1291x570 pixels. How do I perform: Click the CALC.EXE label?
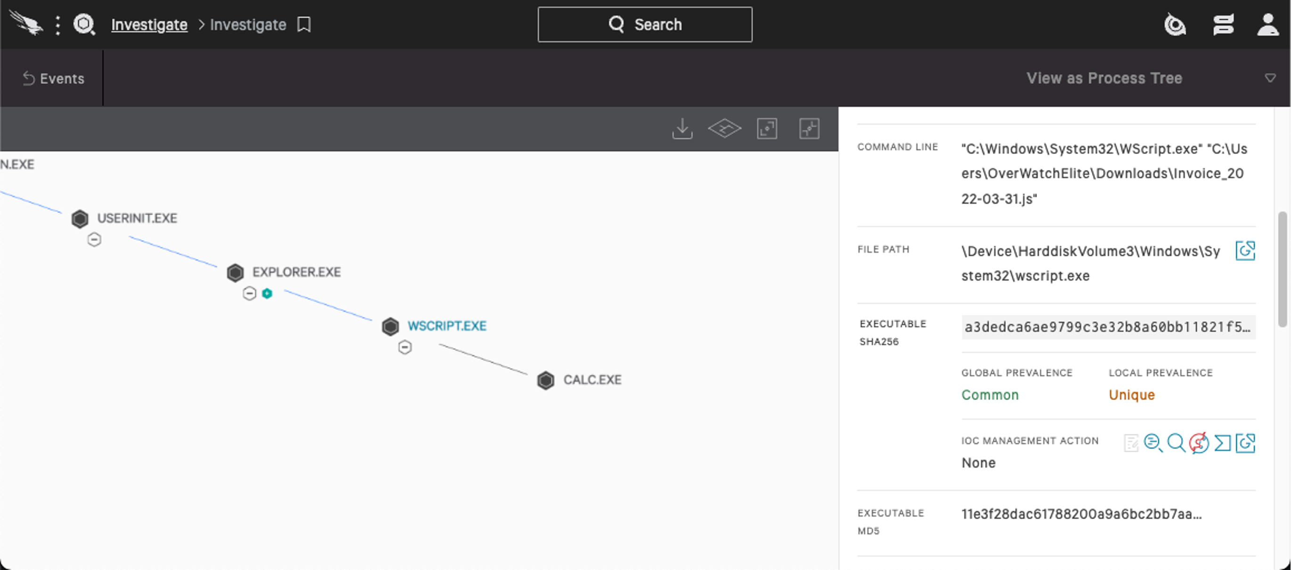[592, 380]
